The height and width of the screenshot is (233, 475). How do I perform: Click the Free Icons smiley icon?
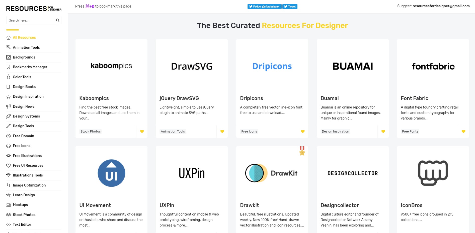pyautogui.click(x=9, y=146)
